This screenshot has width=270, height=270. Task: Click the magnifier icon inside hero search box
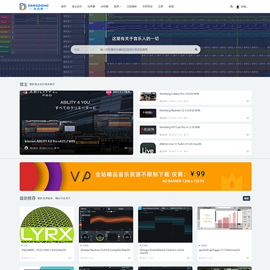196,50
